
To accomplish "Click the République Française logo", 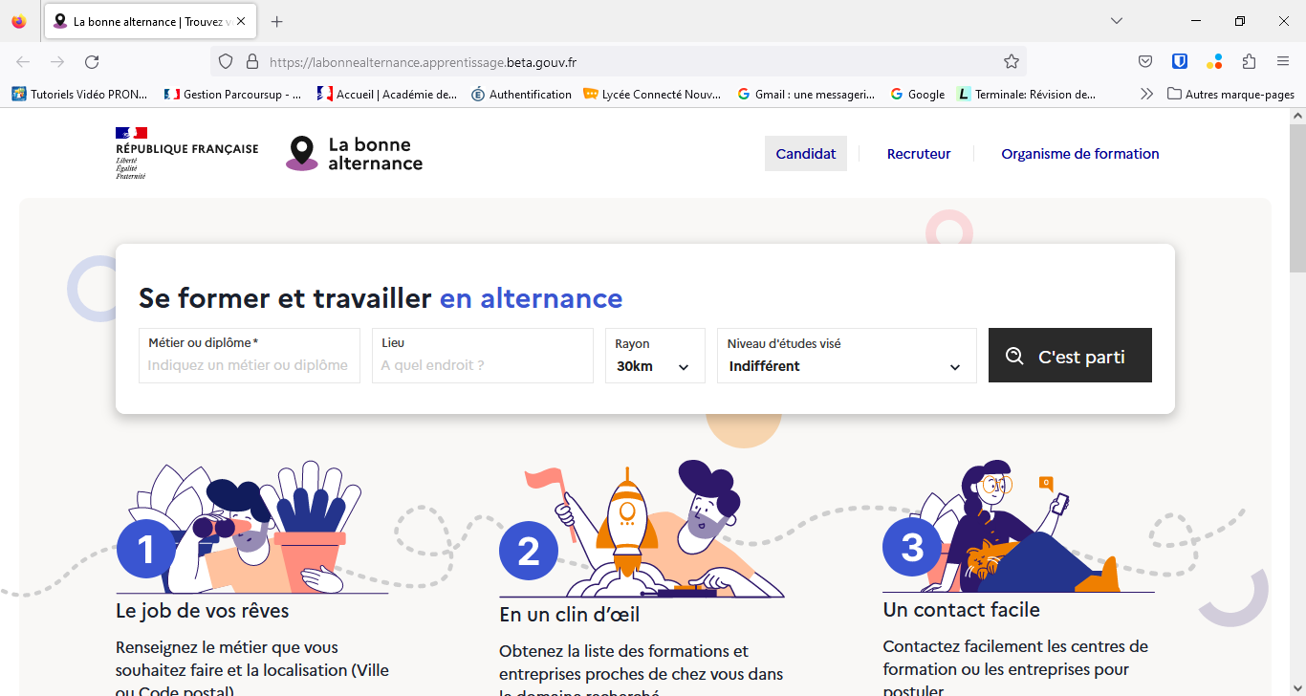I will tap(186, 153).
